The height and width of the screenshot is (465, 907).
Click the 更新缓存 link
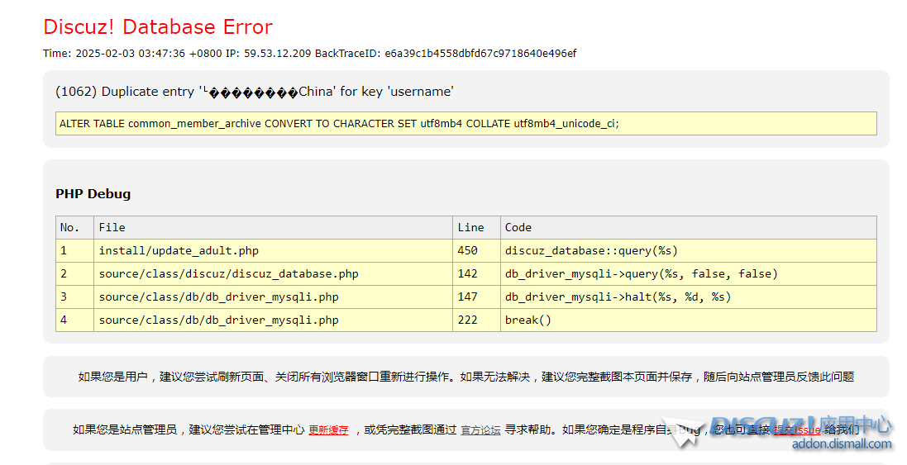coord(328,429)
